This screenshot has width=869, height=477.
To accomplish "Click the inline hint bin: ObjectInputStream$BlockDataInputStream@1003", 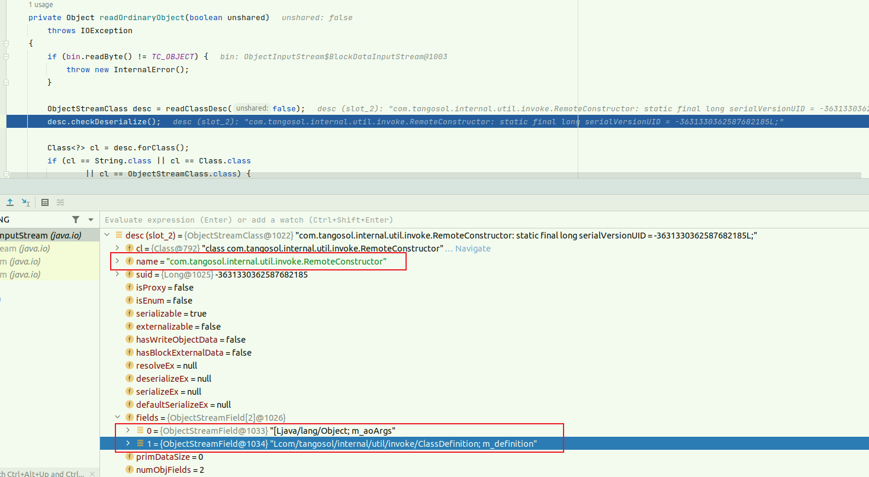I will coord(334,57).
